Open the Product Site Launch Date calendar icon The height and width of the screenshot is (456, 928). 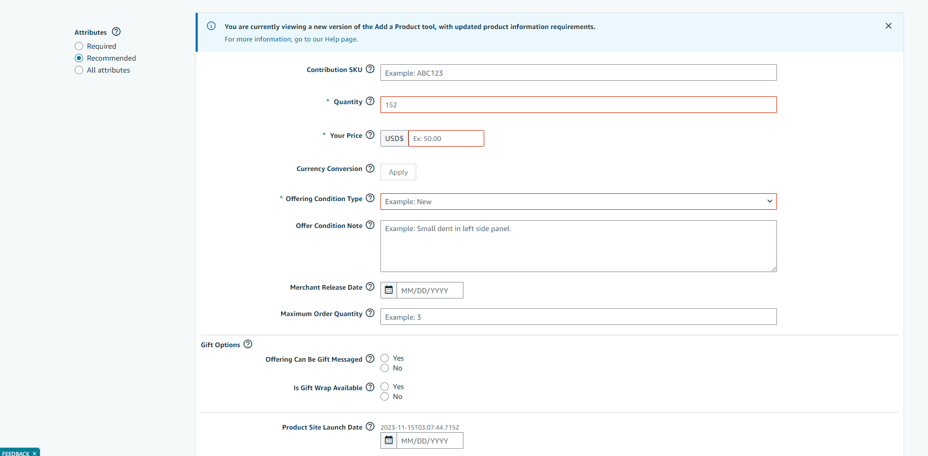[x=389, y=440]
